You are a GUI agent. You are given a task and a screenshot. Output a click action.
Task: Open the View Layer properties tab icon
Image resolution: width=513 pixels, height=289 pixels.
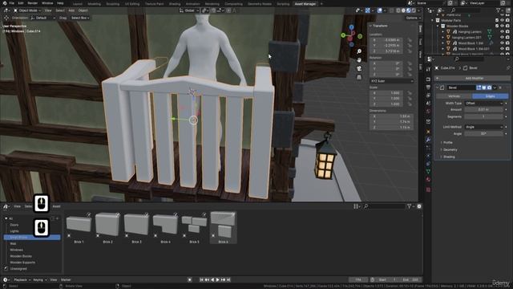pyautogui.click(x=428, y=96)
